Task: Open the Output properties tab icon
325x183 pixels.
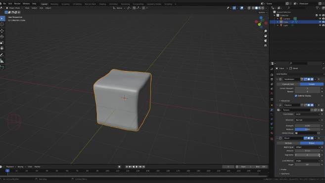Action: tap(272, 79)
